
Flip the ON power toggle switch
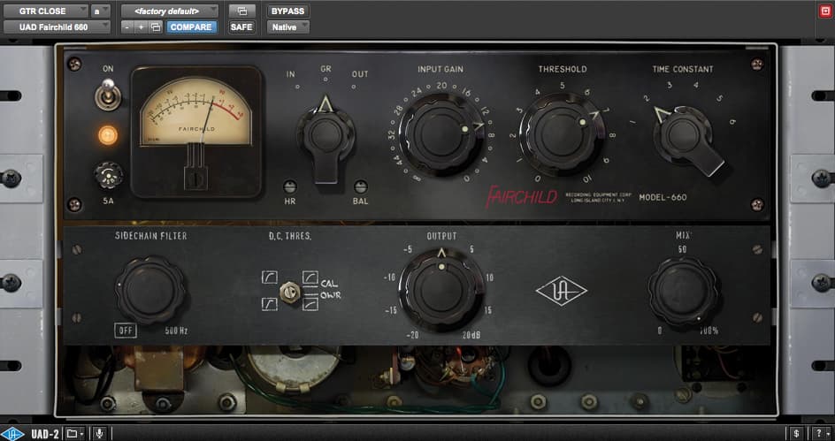tap(108, 95)
